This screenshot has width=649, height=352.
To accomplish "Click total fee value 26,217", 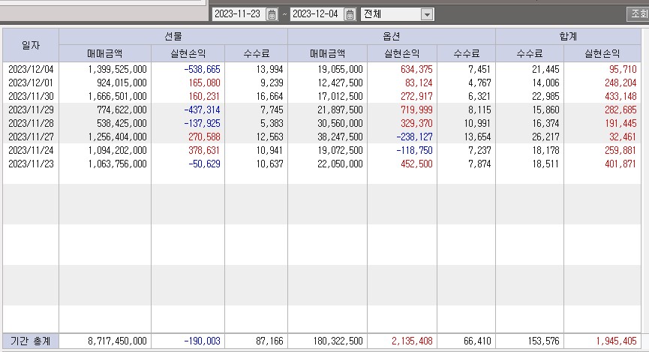I will (x=545, y=137).
